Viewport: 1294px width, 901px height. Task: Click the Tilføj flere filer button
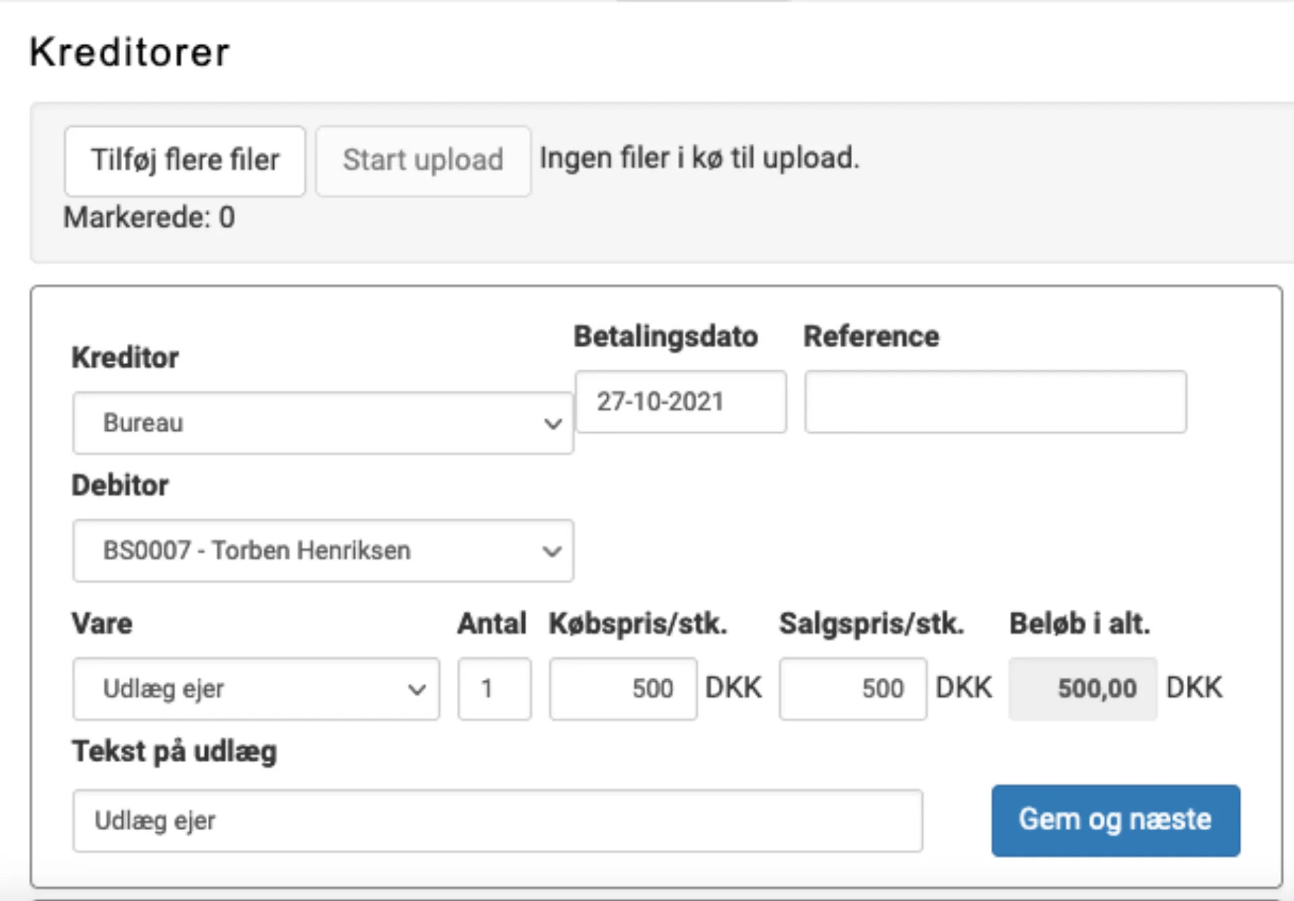click(x=184, y=161)
